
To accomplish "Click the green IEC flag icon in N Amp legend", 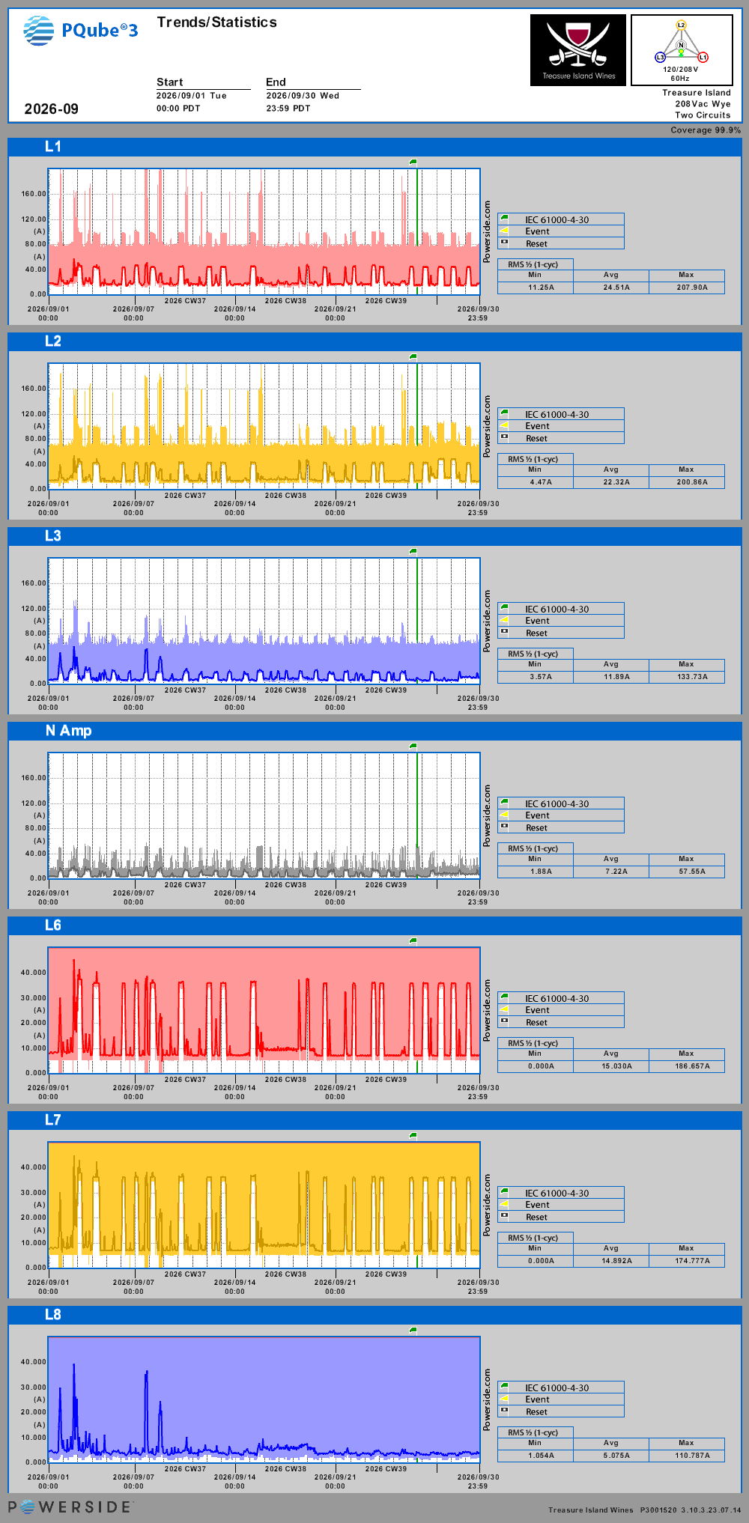I will (505, 803).
